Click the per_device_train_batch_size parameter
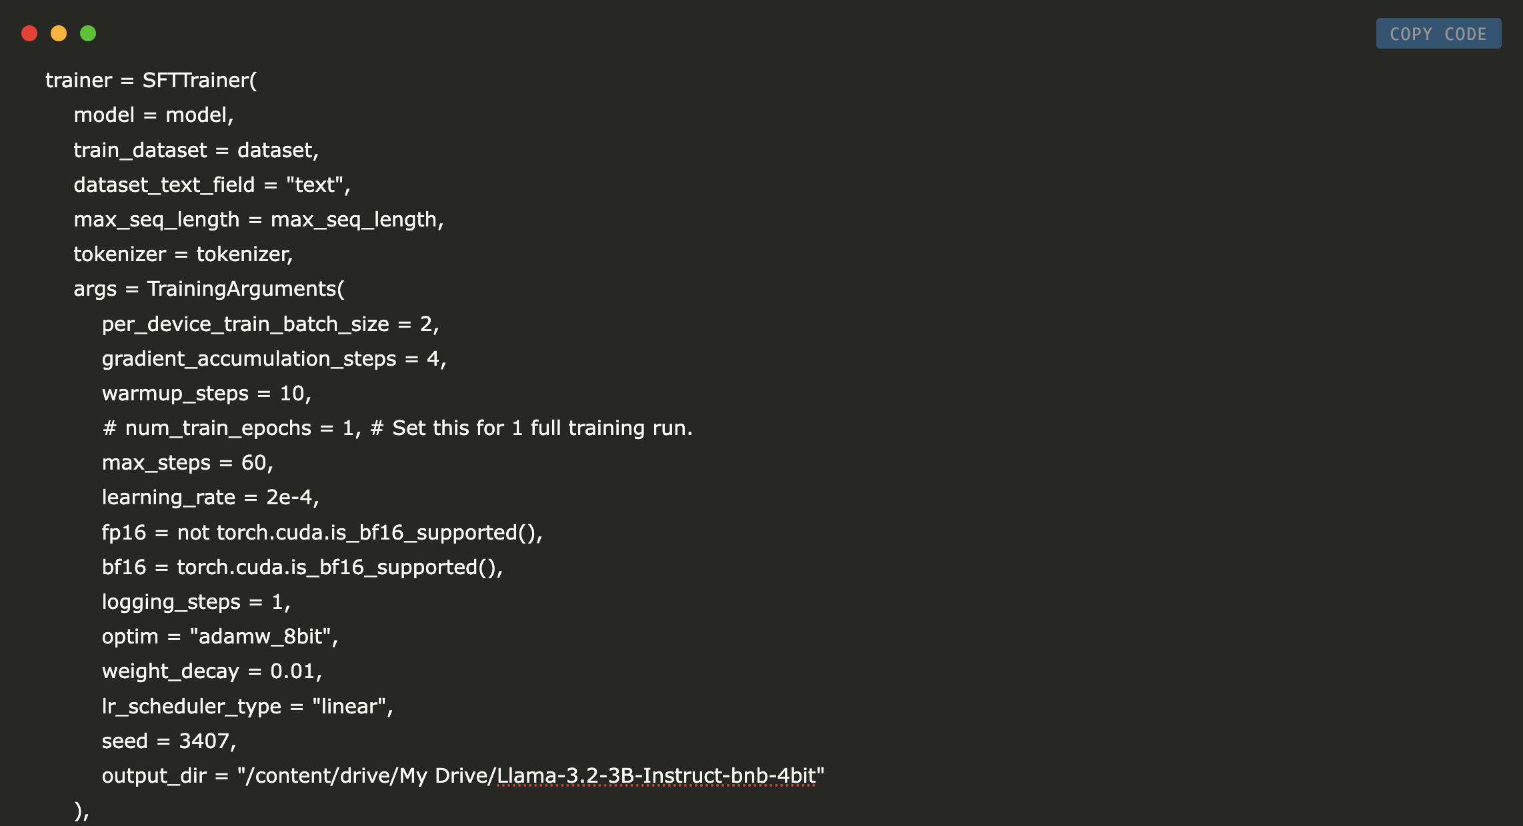The image size is (1523, 826). [245, 324]
